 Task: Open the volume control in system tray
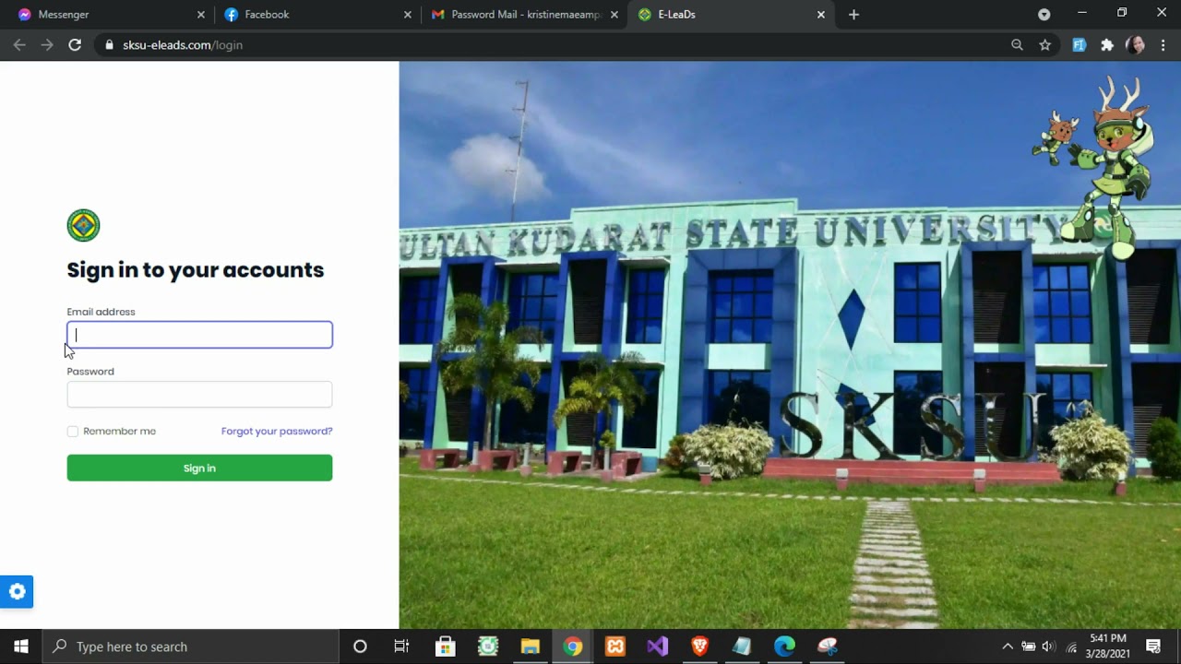pos(1049,646)
